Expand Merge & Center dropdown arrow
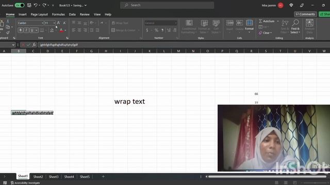The width and height of the screenshot is (330, 185). 139,30
